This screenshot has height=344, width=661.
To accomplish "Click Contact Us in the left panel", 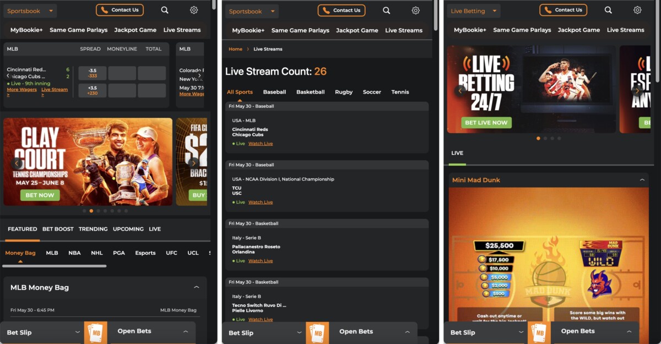I will [120, 10].
